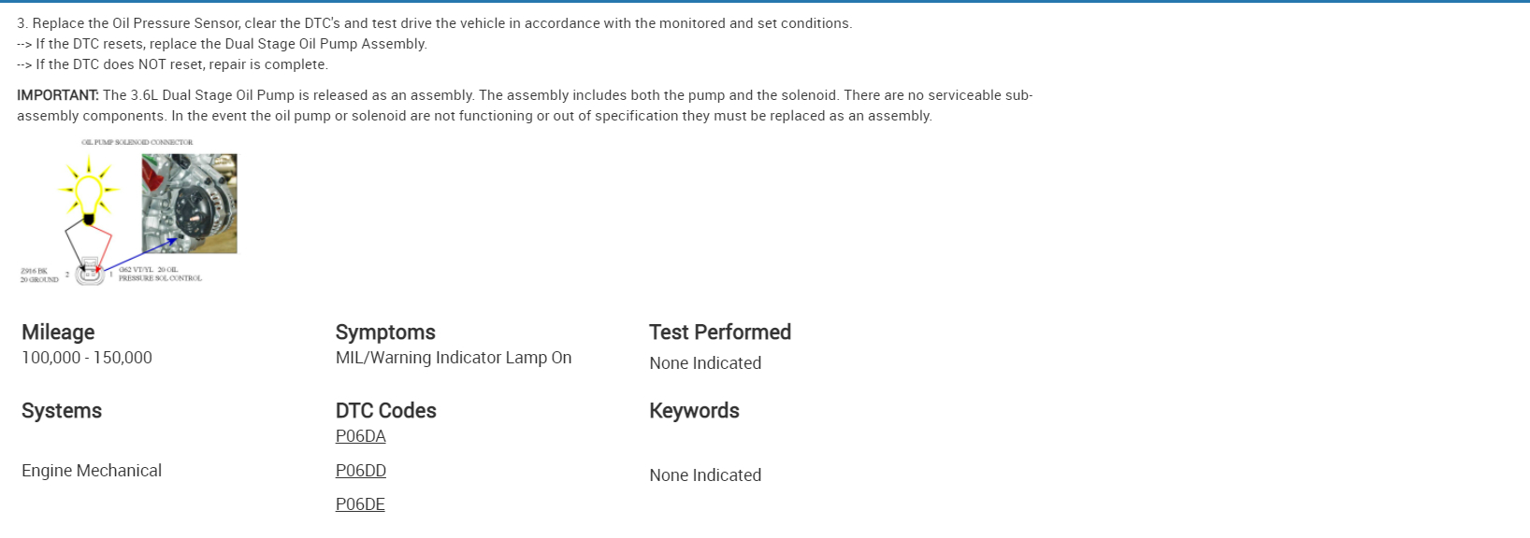Open the P06DD trouble code link

360,471
